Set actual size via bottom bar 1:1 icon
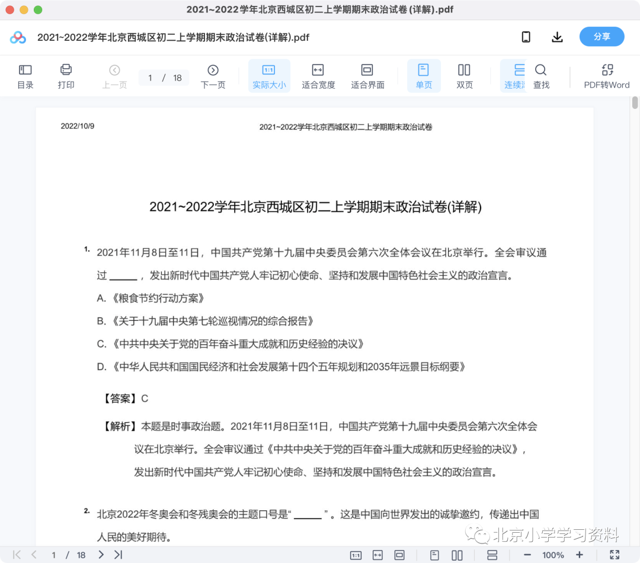The height and width of the screenshot is (563, 640). tap(356, 555)
